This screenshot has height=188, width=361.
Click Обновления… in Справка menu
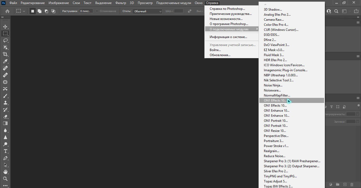click(x=220, y=55)
